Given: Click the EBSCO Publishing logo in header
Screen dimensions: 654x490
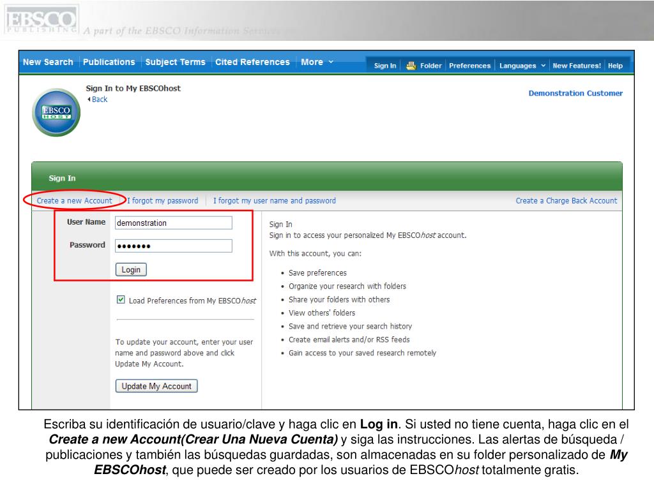Looking at the screenshot, I should click(42, 20).
